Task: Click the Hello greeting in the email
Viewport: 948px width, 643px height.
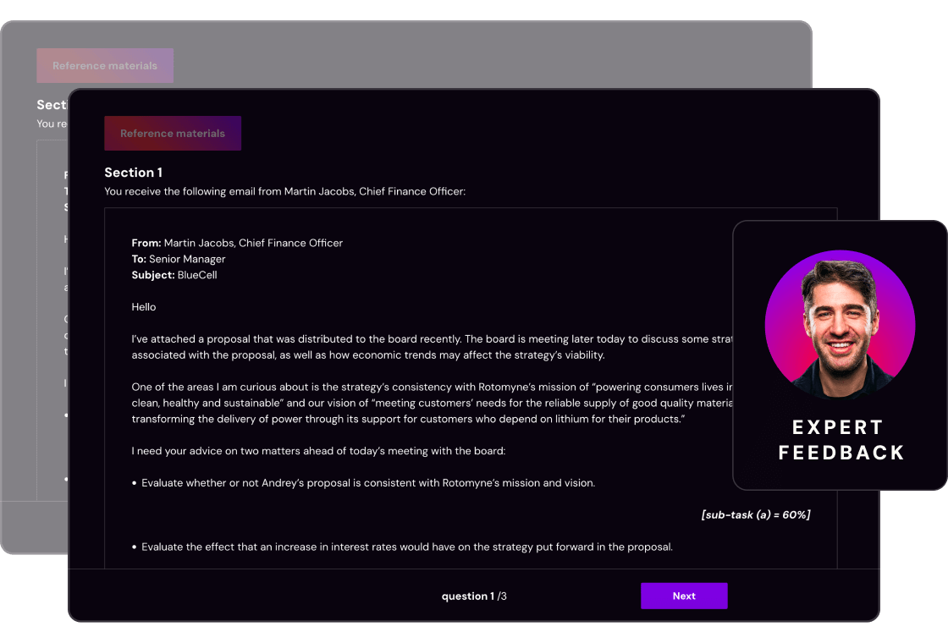Action: [144, 307]
